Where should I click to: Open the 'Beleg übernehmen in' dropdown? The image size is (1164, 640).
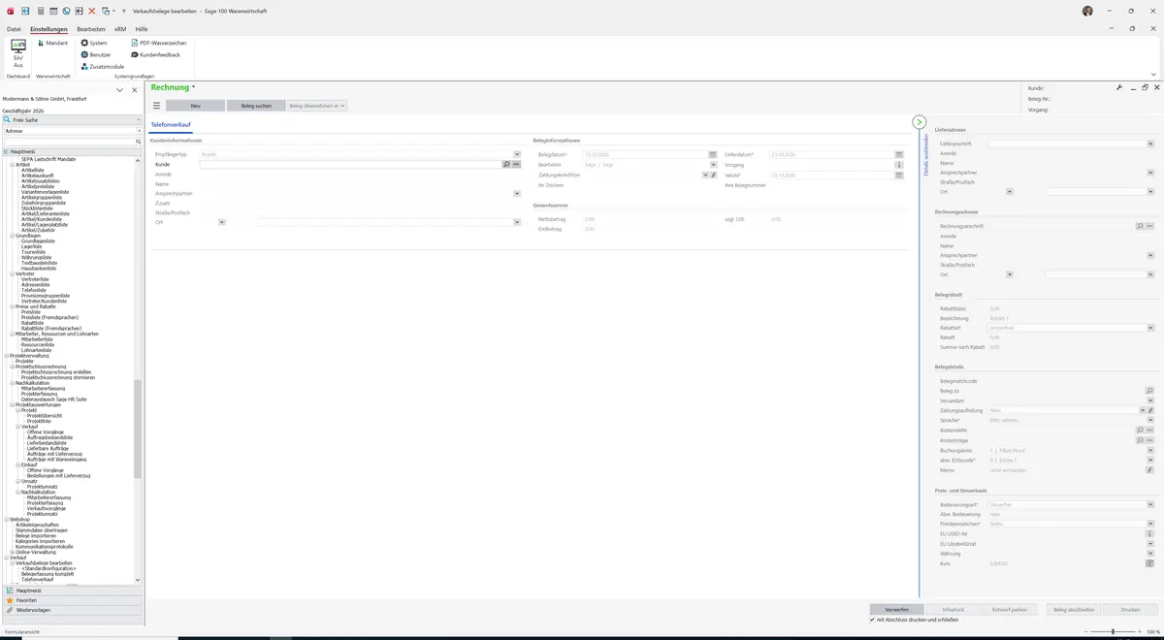317,105
